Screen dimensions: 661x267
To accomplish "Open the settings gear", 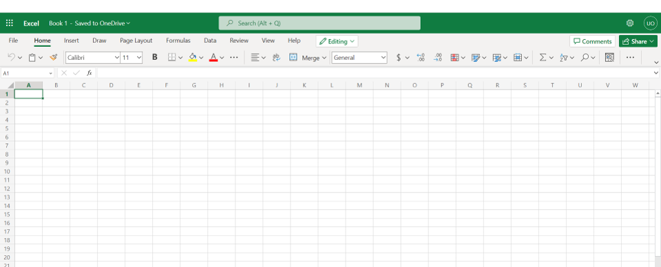I will pyautogui.click(x=630, y=23).
